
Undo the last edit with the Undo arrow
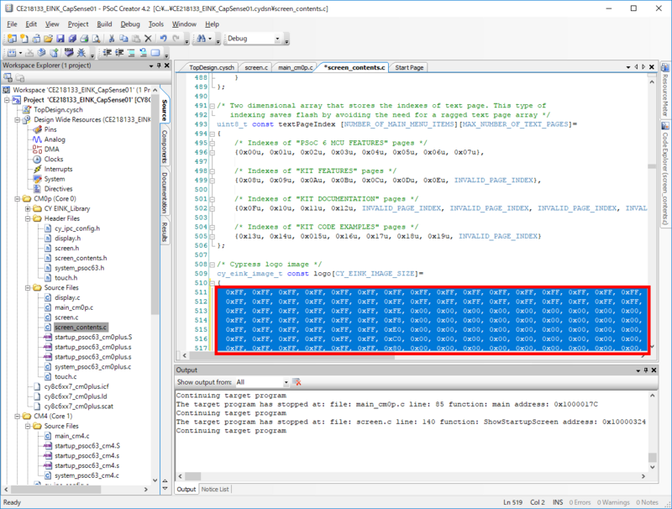coord(163,39)
